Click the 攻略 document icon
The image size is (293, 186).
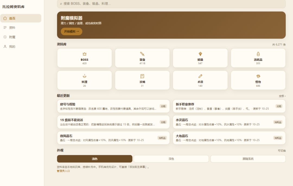coord(142,76)
